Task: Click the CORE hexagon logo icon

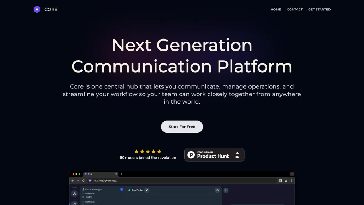Action: point(37,9)
